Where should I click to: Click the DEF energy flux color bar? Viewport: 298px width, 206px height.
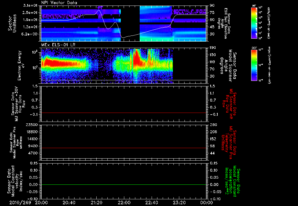254,65
